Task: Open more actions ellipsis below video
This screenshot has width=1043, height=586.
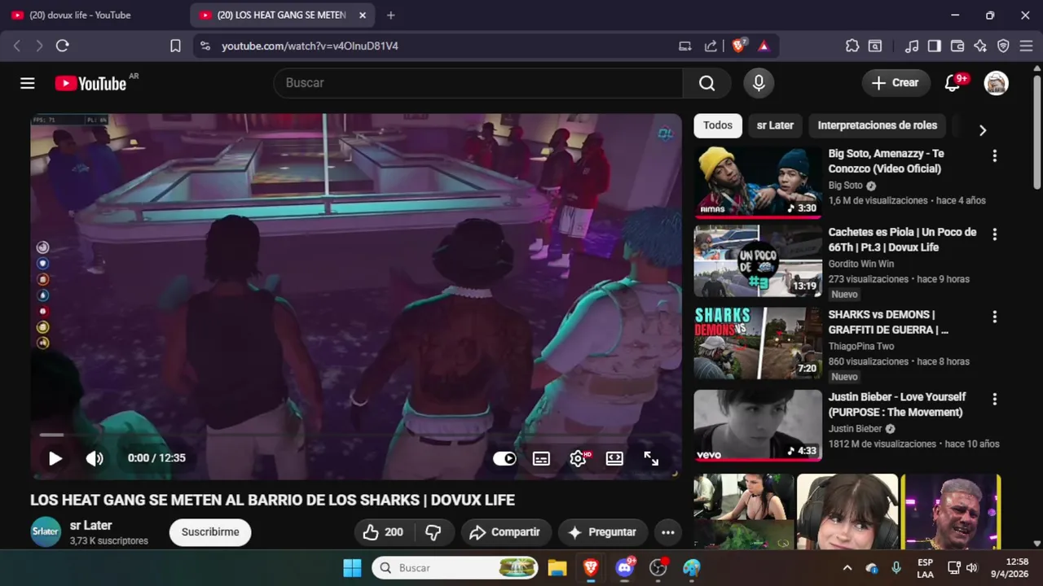Action: point(668,532)
